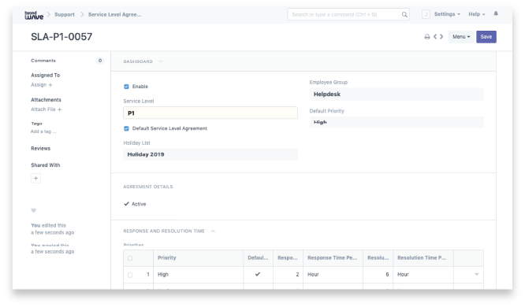Go to the previous document arrow
The image size is (525, 307).
pos(435,36)
